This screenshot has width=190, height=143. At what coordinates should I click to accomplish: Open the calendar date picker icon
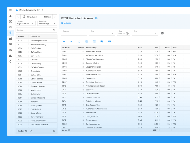pos(24,17)
